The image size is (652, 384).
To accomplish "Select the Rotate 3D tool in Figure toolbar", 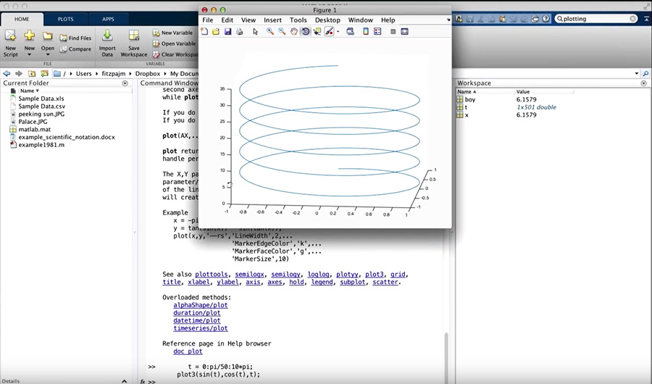I will tap(305, 32).
